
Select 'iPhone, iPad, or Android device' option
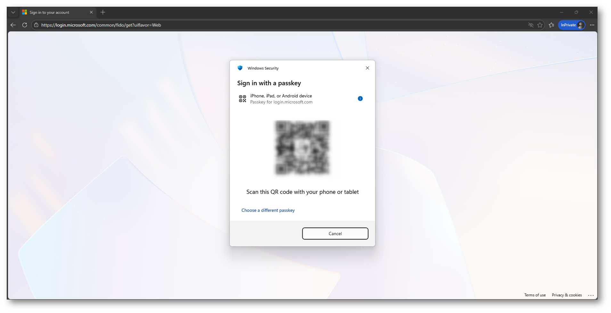click(x=281, y=96)
